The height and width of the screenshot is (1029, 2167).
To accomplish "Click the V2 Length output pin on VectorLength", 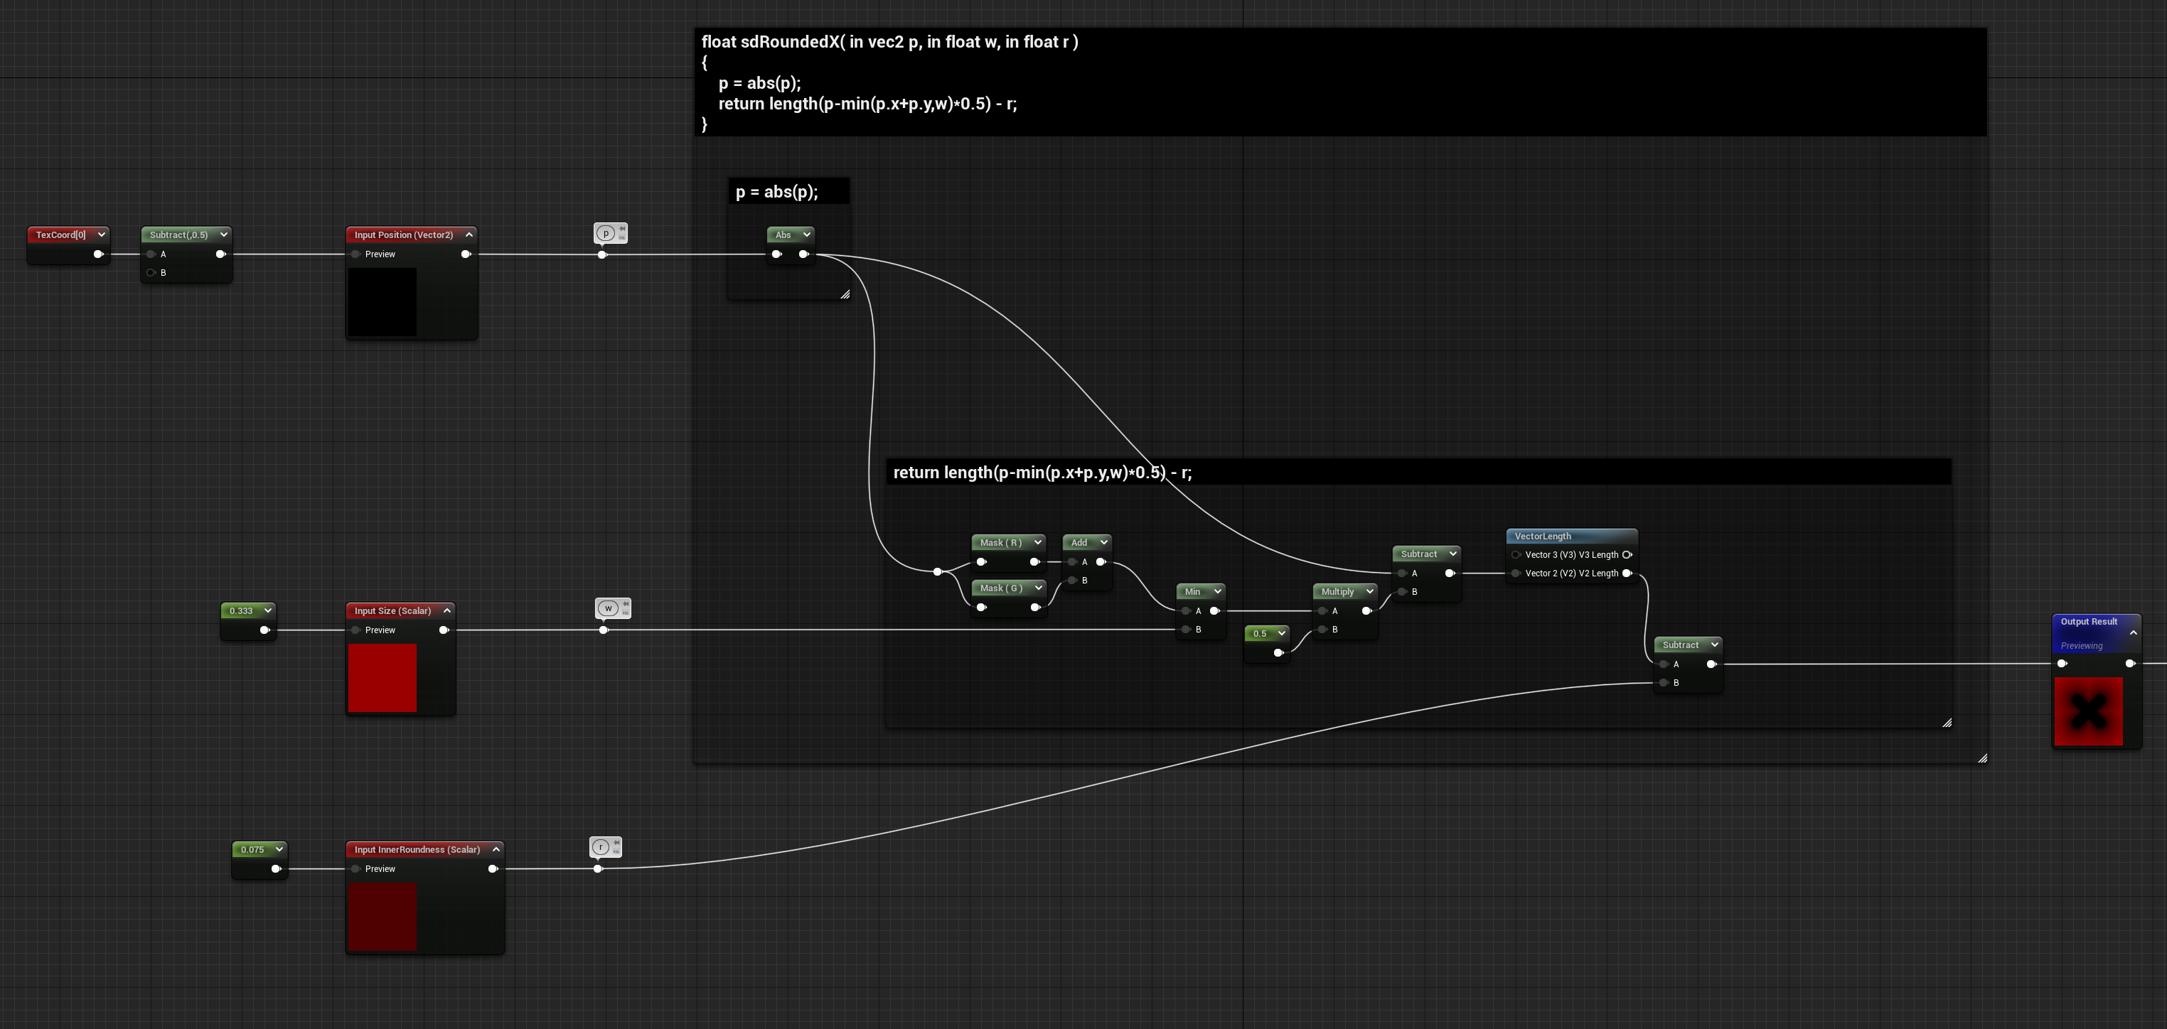I will pyautogui.click(x=1627, y=573).
